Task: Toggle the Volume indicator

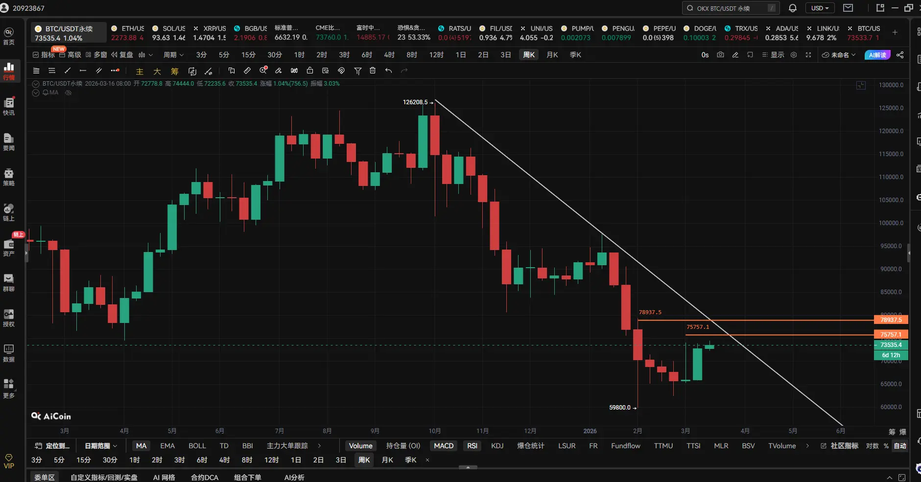Action: [x=361, y=446]
